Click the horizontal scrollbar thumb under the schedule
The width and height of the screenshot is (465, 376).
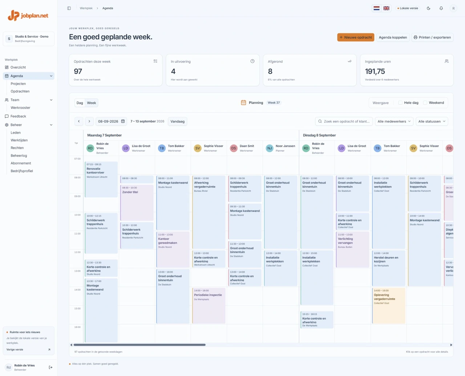tap(139, 345)
